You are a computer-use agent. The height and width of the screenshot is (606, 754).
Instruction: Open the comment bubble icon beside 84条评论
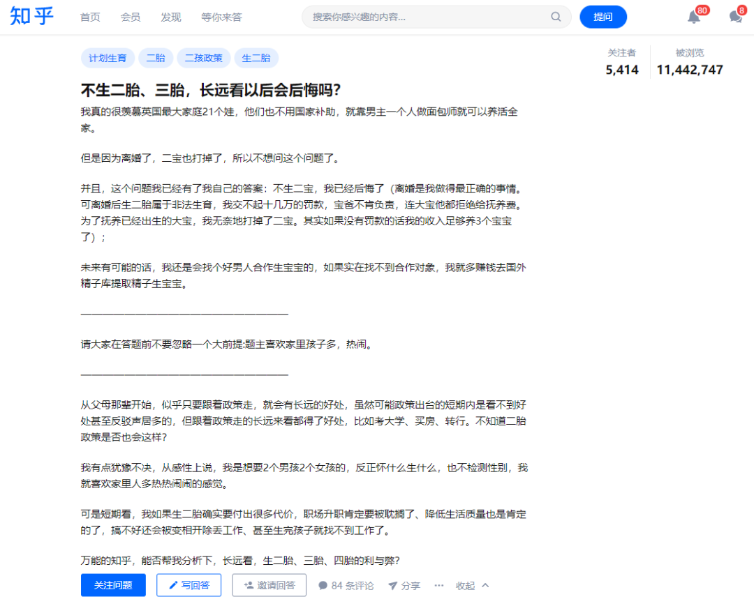coord(322,585)
